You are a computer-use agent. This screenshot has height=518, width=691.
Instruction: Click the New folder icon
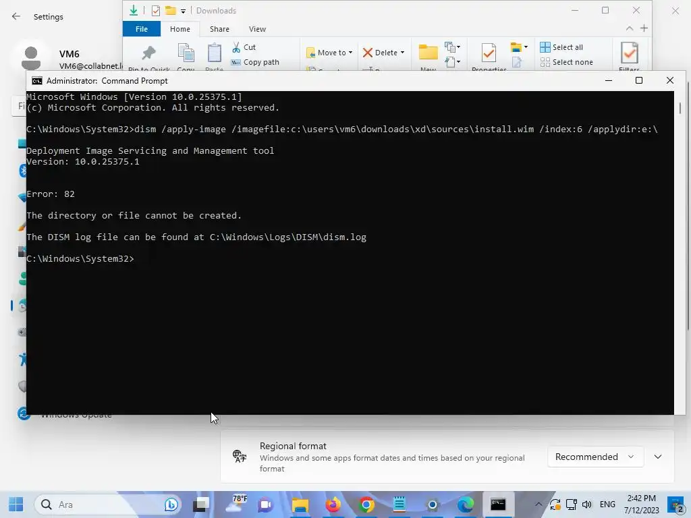coord(428,52)
